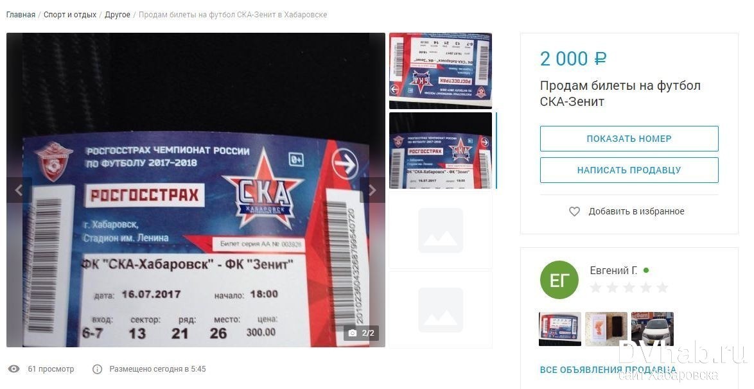Open Спорт и отдых breadcrumb
The height and width of the screenshot is (389, 754).
[70, 14]
